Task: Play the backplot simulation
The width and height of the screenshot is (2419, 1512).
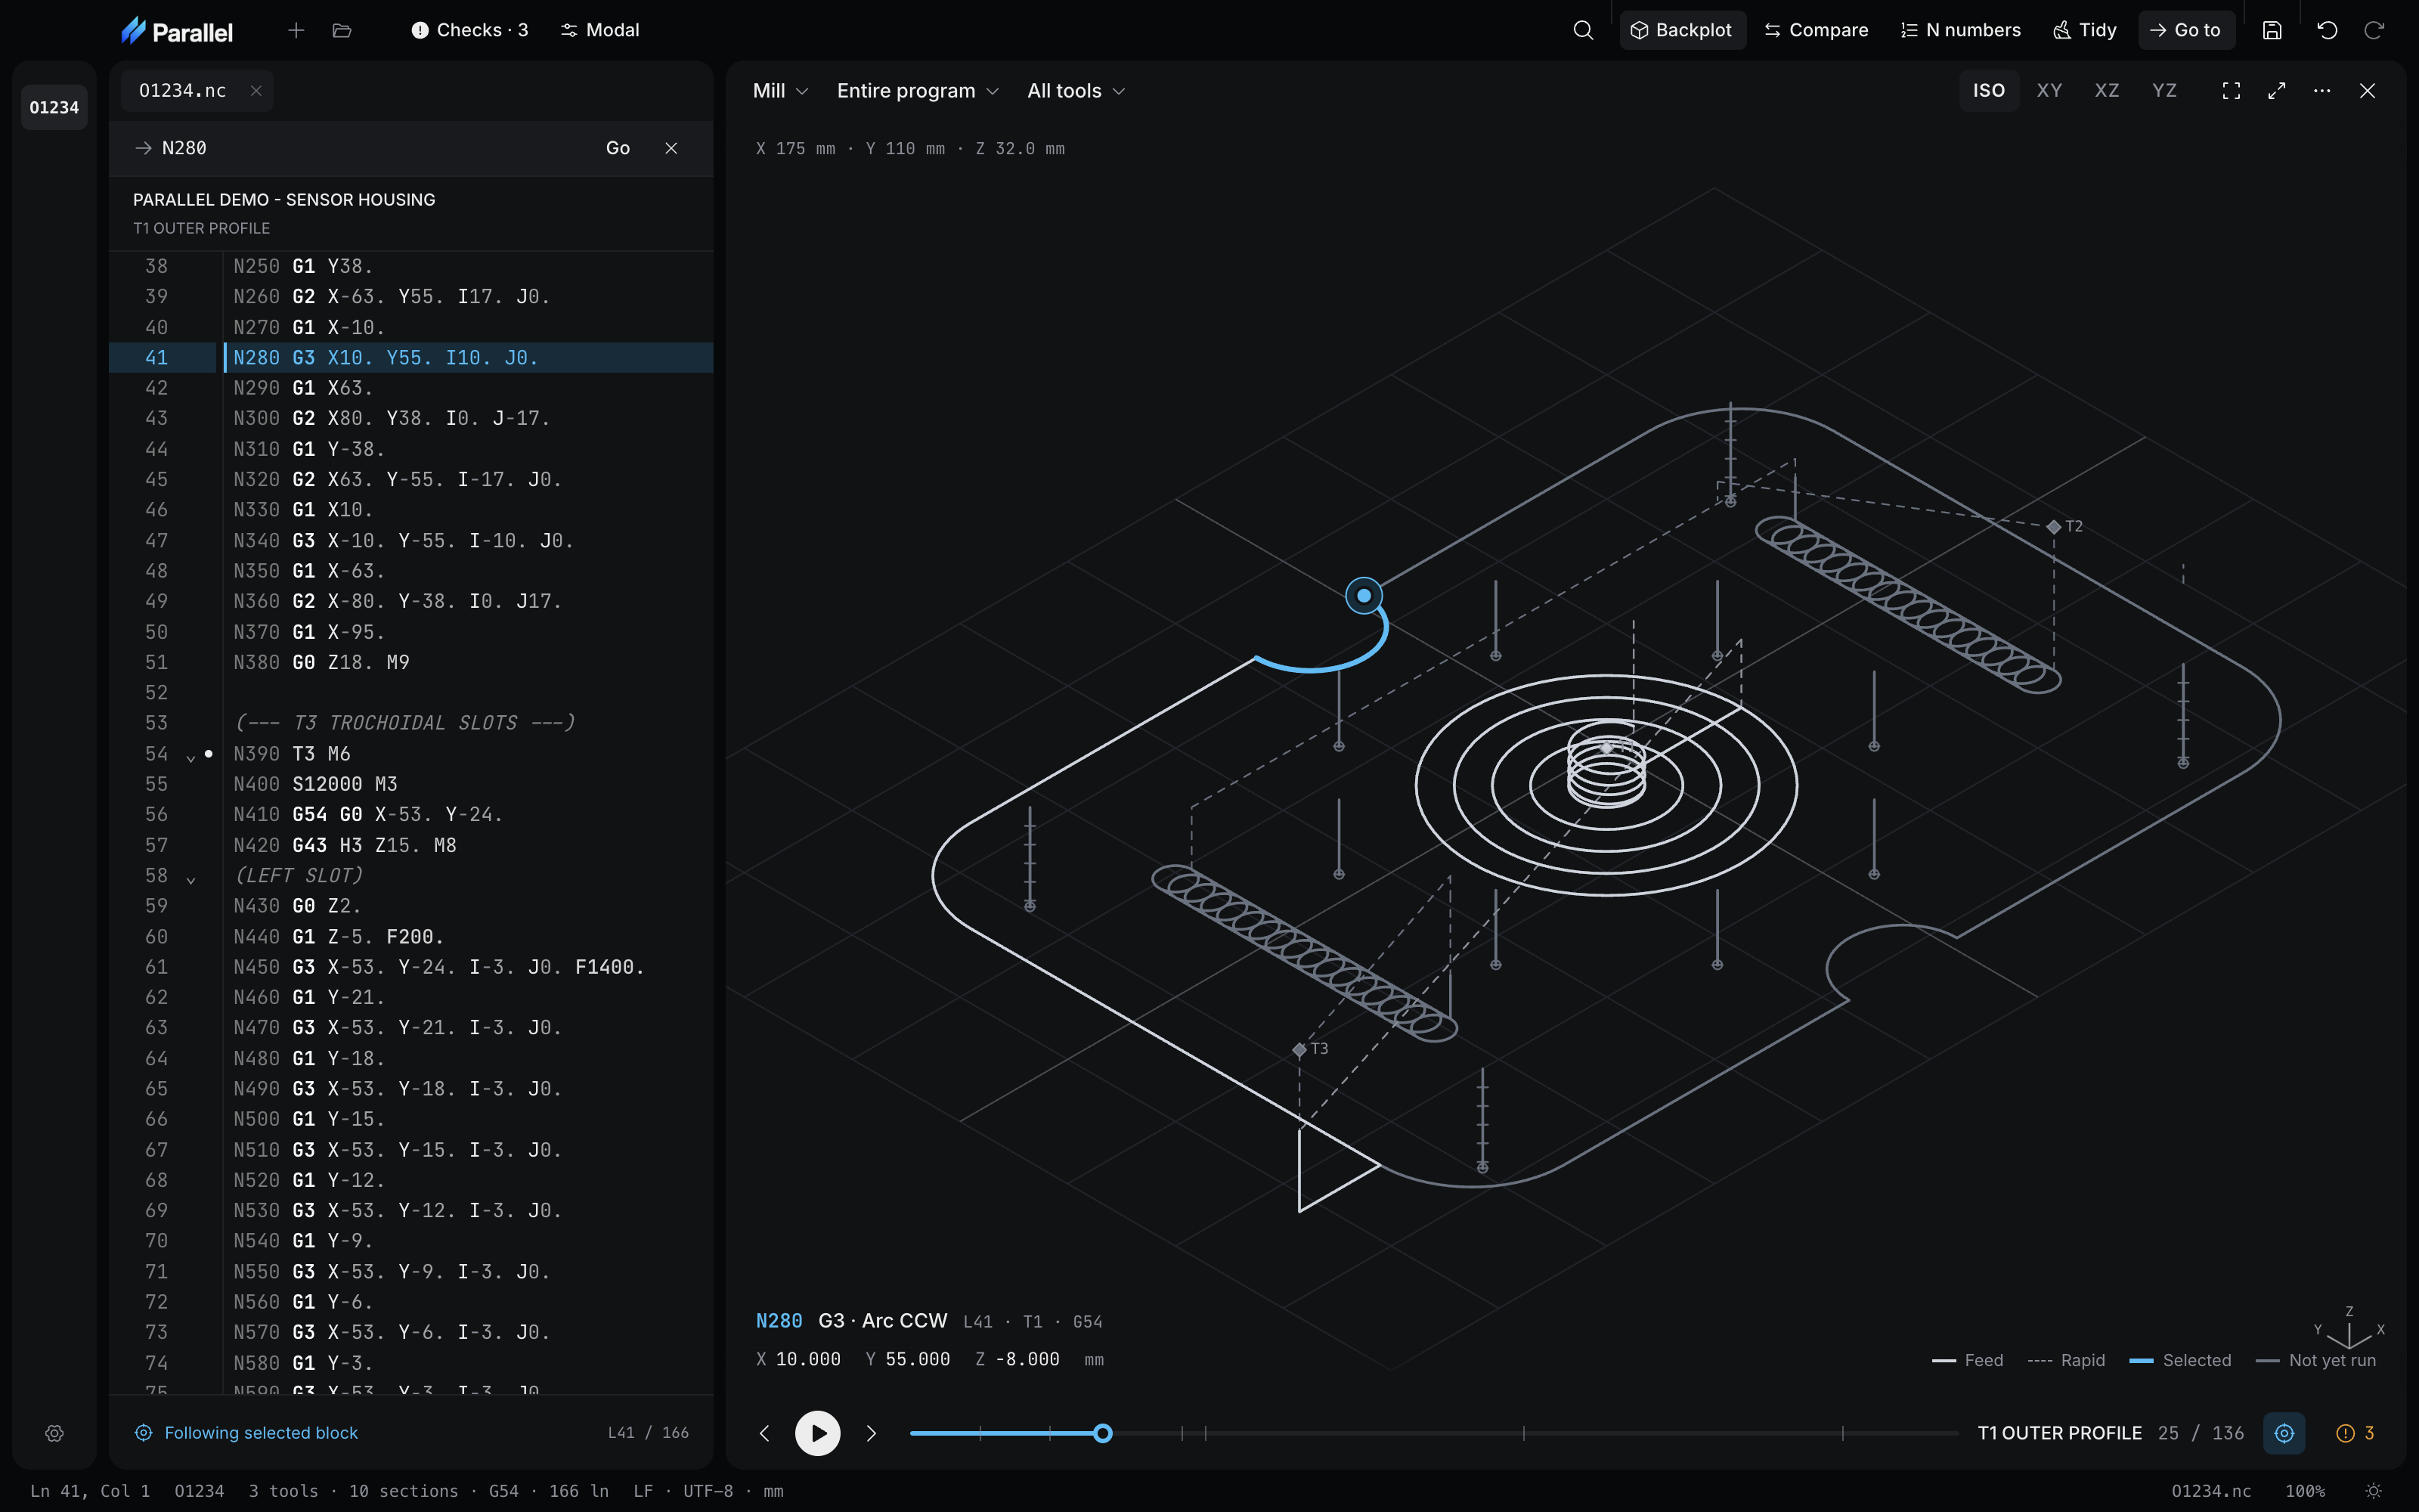Action: point(818,1433)
